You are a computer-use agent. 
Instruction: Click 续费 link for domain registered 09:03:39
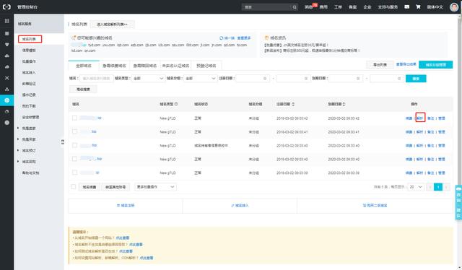click(x=409, y=173)
